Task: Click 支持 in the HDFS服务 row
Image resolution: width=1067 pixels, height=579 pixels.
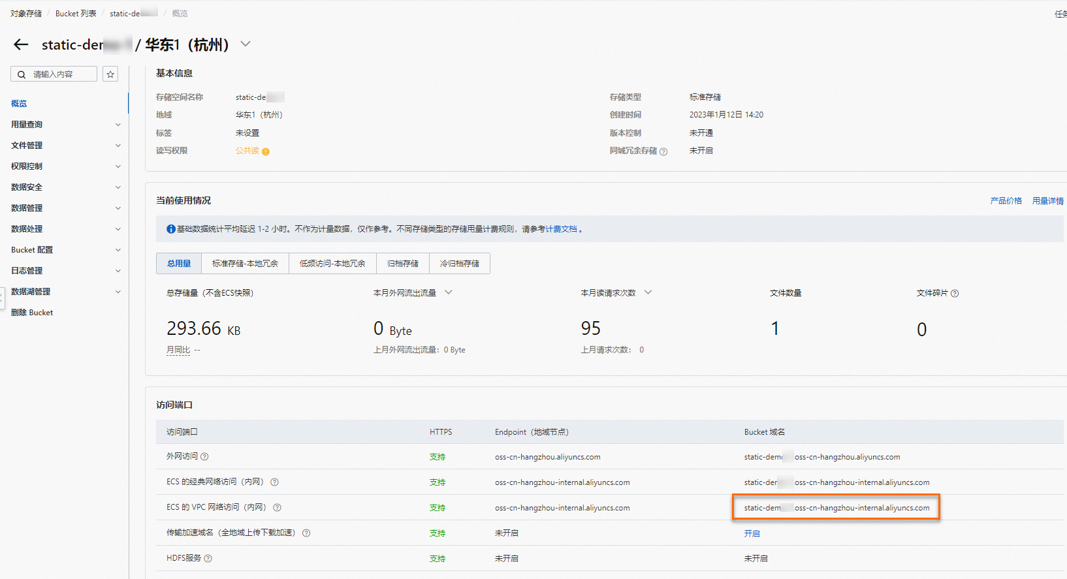Action: pyautogui.click(x=438, y=559)
